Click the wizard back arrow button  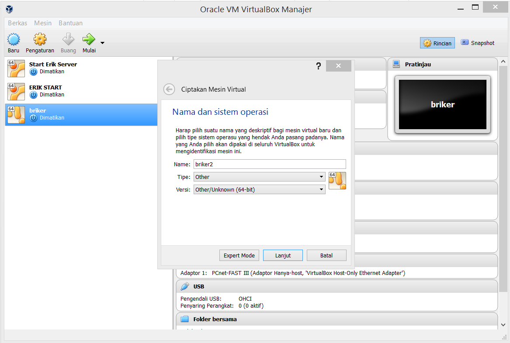pyautogui.click(x=169, y=89)
